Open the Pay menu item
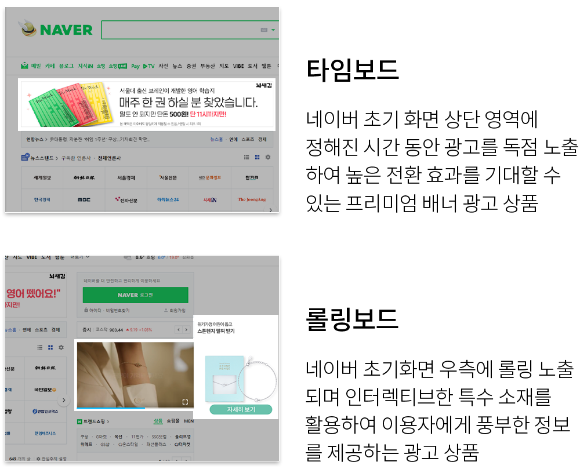This screenshot has height=469, width=580. tap(135, 66)
